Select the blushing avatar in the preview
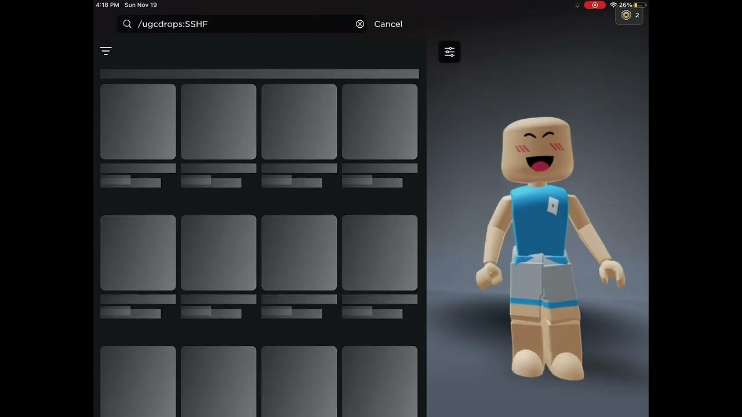 [550, 248]
